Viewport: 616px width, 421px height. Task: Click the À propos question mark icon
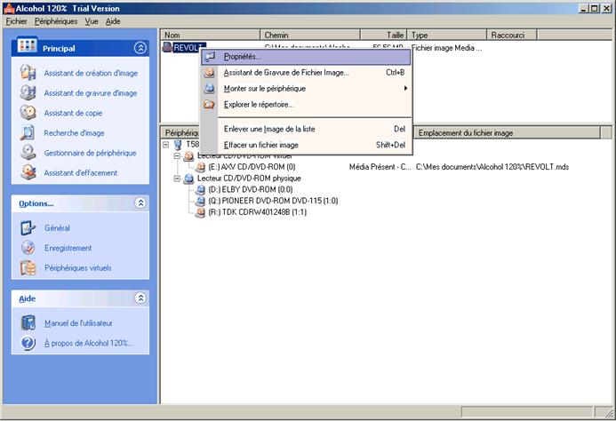point(28,343)
